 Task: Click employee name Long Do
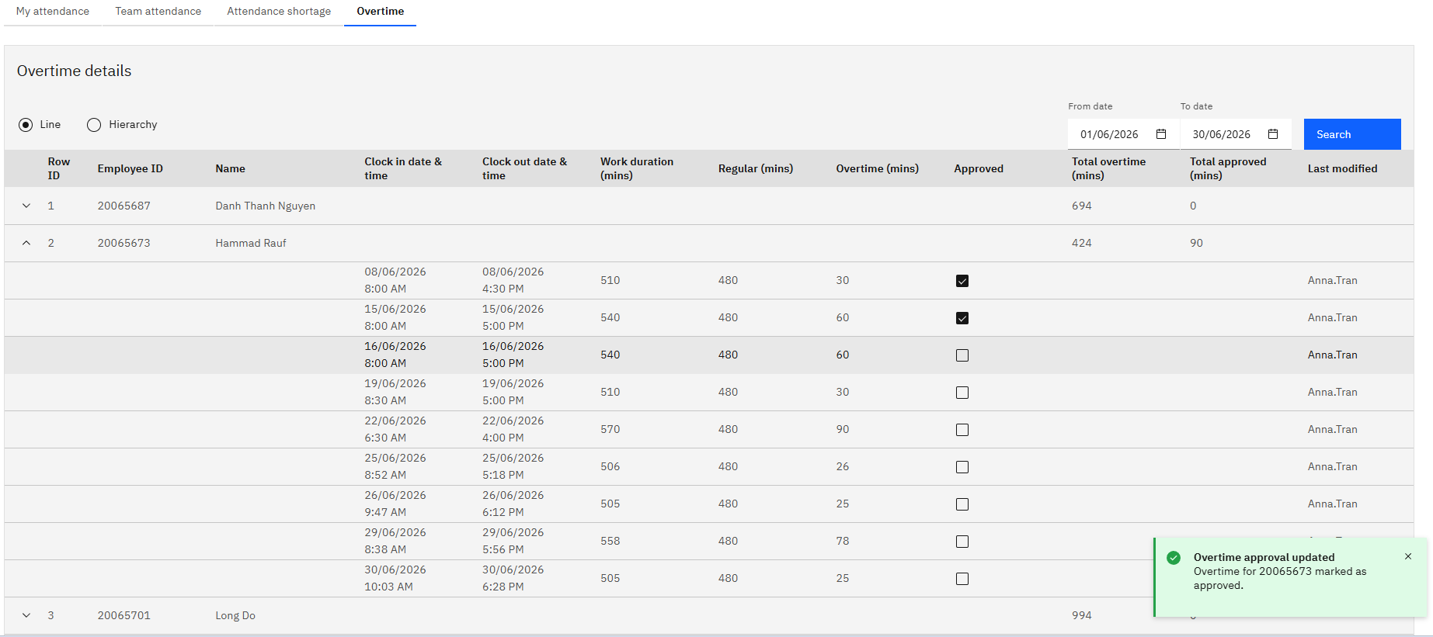tap(235, 615)
